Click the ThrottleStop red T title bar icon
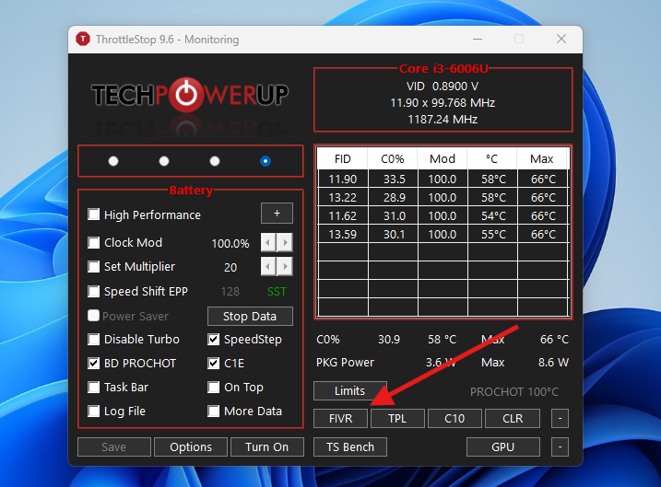The image size is (661, 487). [x=83, y=40]
